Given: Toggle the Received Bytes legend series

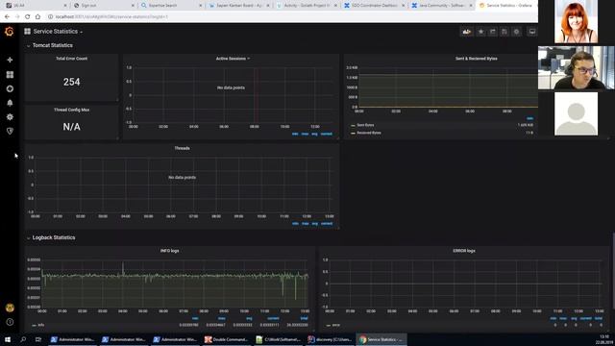Looking at the screenshot, I should pyautogui.click(x=369, y=133).
